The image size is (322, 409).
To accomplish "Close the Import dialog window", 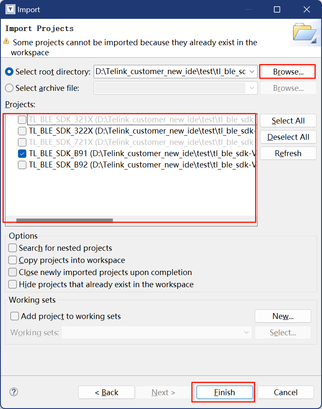I will (x=307, y=9).
